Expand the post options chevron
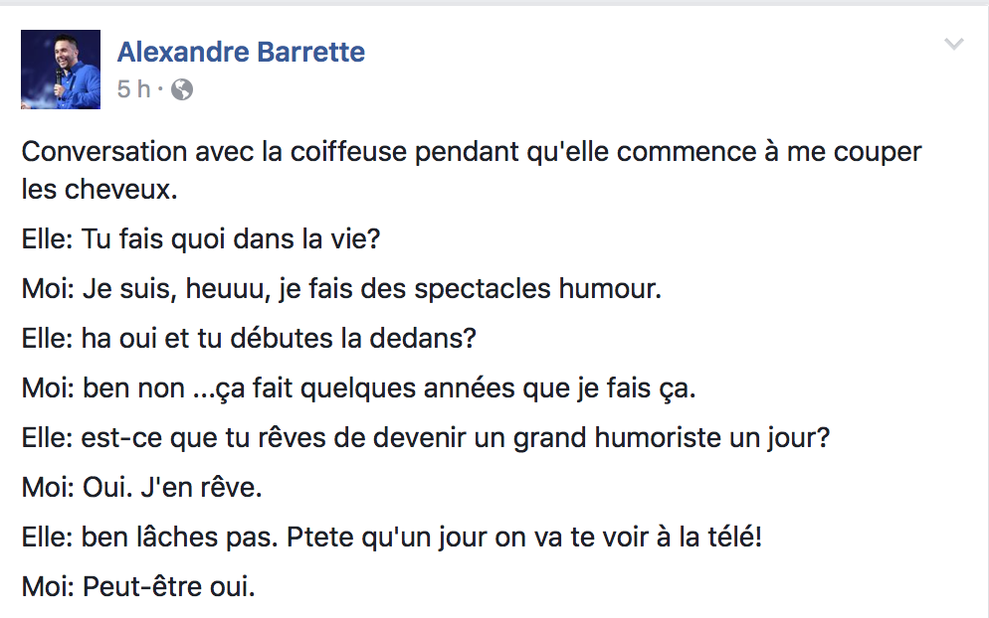This screenshot has width=989, height=618. click(x=953, y=44)
